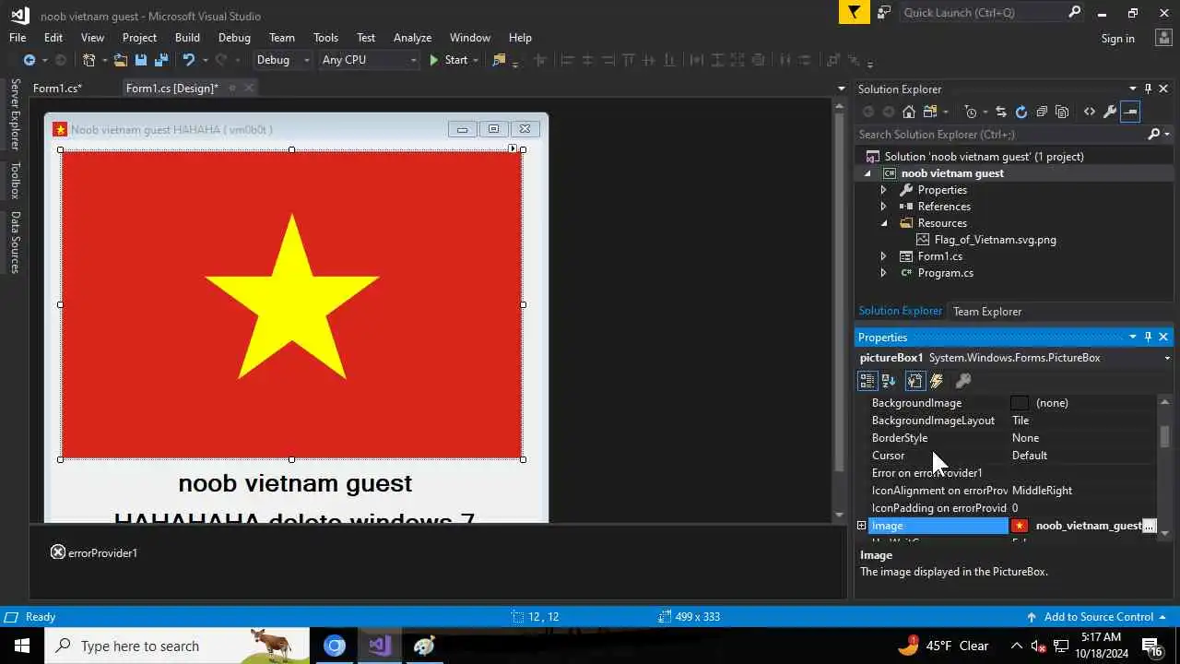
Task: Open pictureBox1 object selector dropdown
Action: coord(1167,358)
